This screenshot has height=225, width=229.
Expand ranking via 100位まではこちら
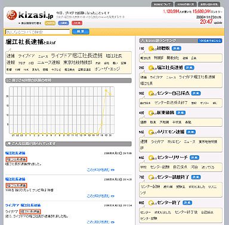[210, 40]
